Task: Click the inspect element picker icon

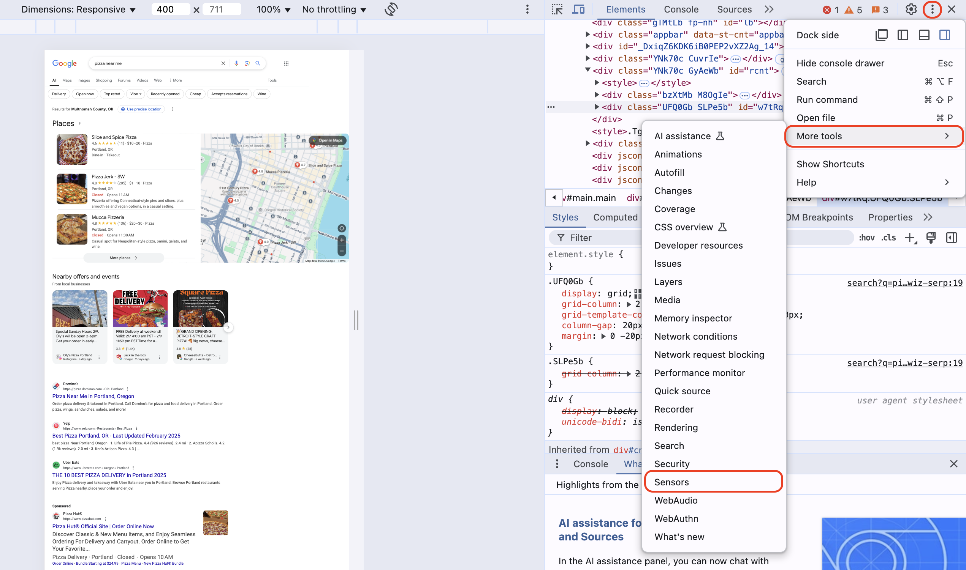Action: coord(556,9)
